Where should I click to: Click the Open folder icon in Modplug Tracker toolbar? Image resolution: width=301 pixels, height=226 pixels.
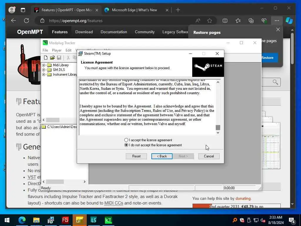tap(52, 57)
